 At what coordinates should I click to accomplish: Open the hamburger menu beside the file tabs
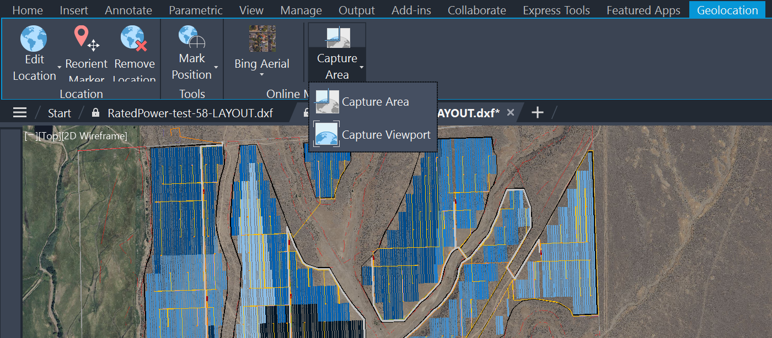[19, 112]
